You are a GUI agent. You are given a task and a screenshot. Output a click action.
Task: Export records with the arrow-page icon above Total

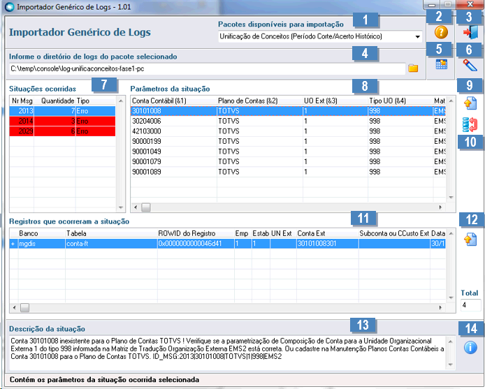tap(470, 240)
